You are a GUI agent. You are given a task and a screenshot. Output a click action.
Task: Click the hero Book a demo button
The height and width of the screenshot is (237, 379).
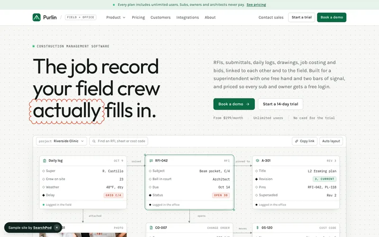[x=234, y=104]
